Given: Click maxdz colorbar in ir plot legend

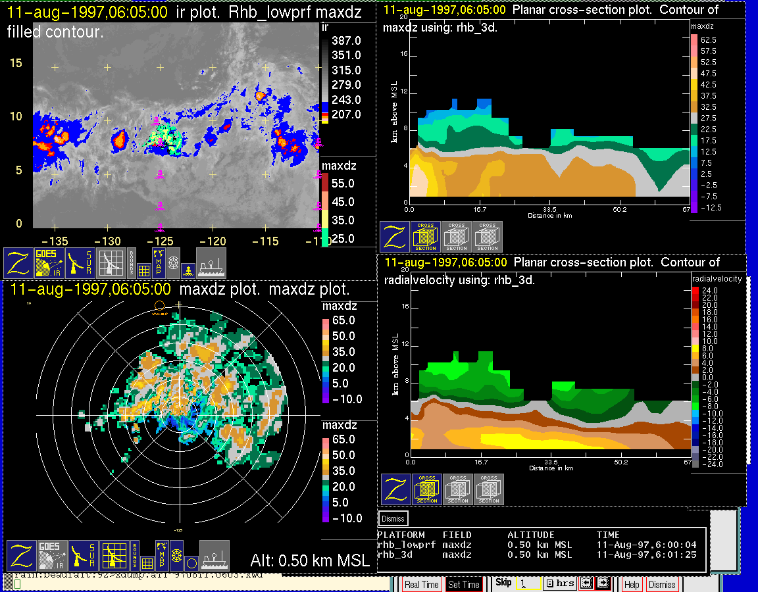Looking at the screenshot, I should pyautogui.click(x=325, y=210).
